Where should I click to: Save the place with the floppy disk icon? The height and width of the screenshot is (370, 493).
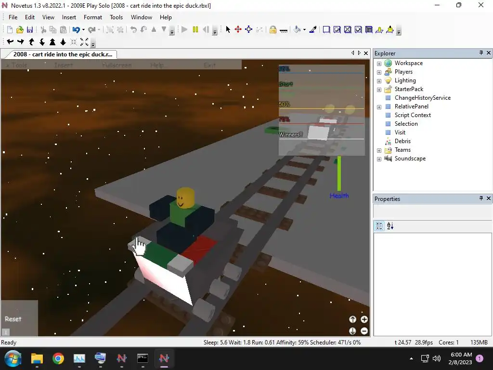[x=30, y=29]
